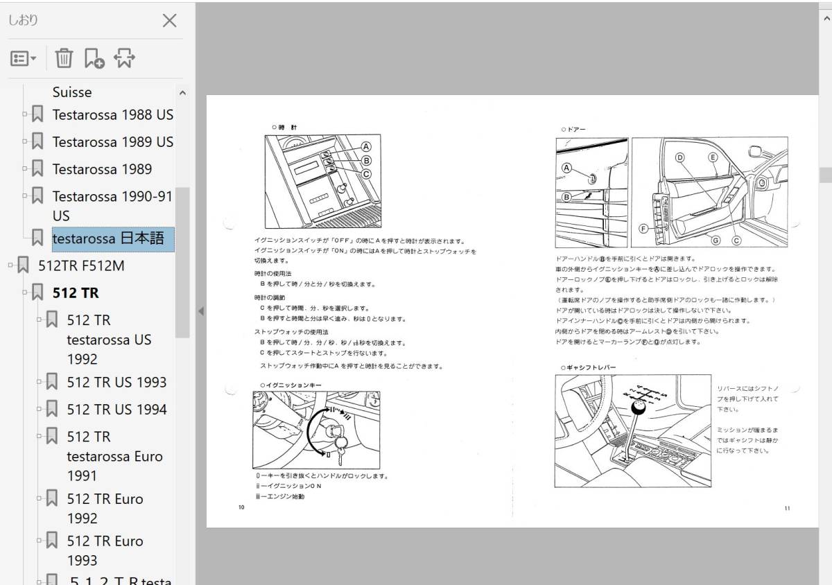Select the Testarossa 1988 US bookmark
This screenshot has height=585, width=832.
click(x=113, y=114)
